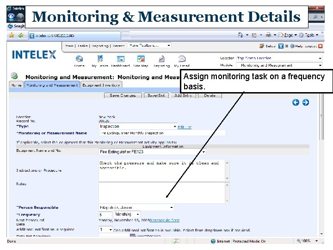Click the browser search magnifier icon
The width and height of the screenshot is (333, 250).
tap(315, 17)
